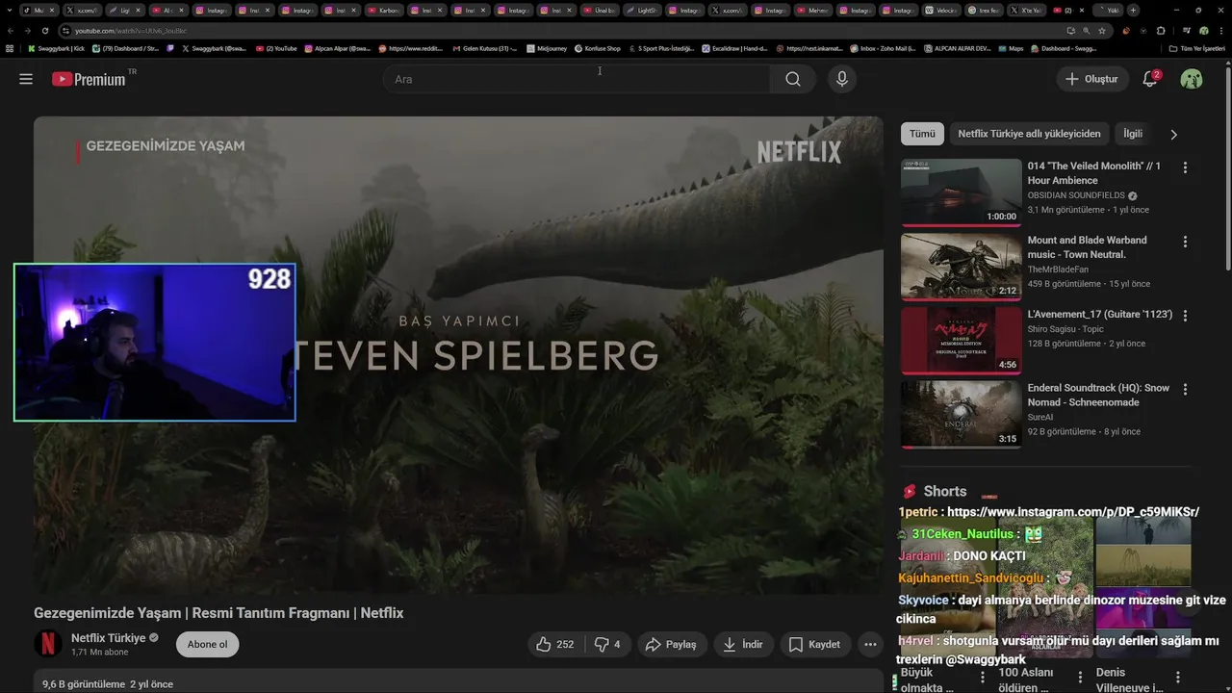
Task: Open L'Avenement_17 video thumbnail
Action: click(961, 341)
